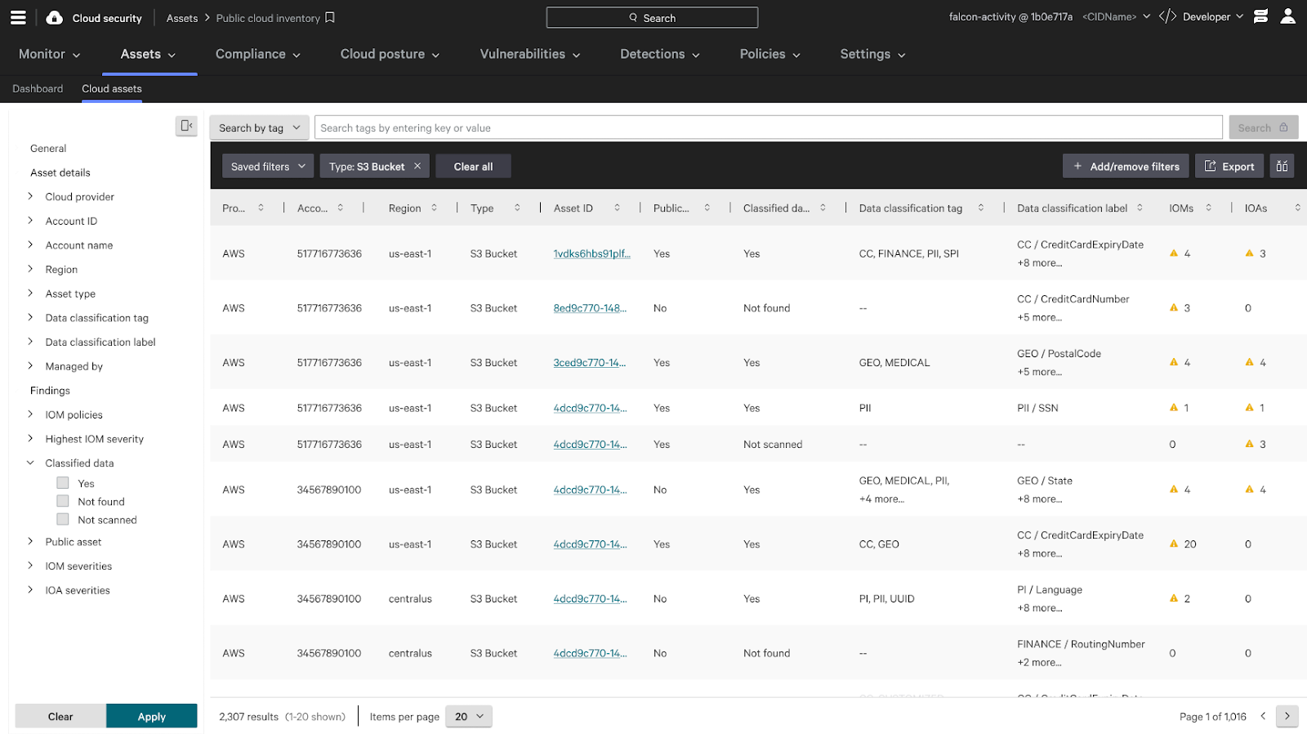1307x734 pixels.
Task: Open the CIDName account dropdown
Action: pos(1116,16)
